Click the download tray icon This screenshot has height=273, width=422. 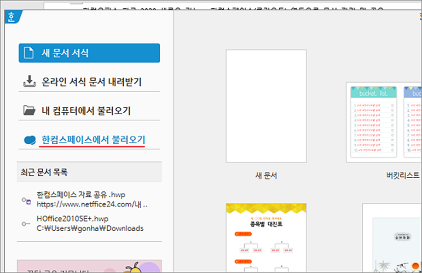(x=29, y=81)
